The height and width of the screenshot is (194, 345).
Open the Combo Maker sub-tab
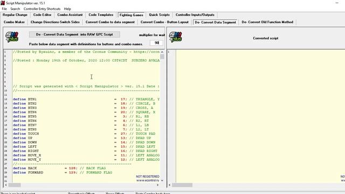tap(15, 22)
